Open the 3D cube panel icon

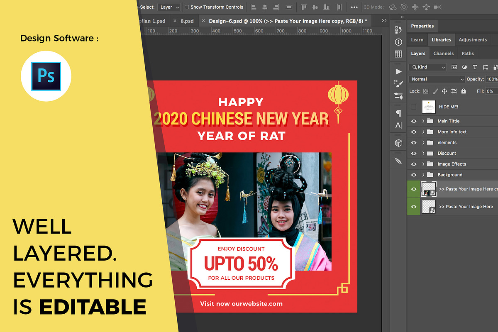coord(398,143)
